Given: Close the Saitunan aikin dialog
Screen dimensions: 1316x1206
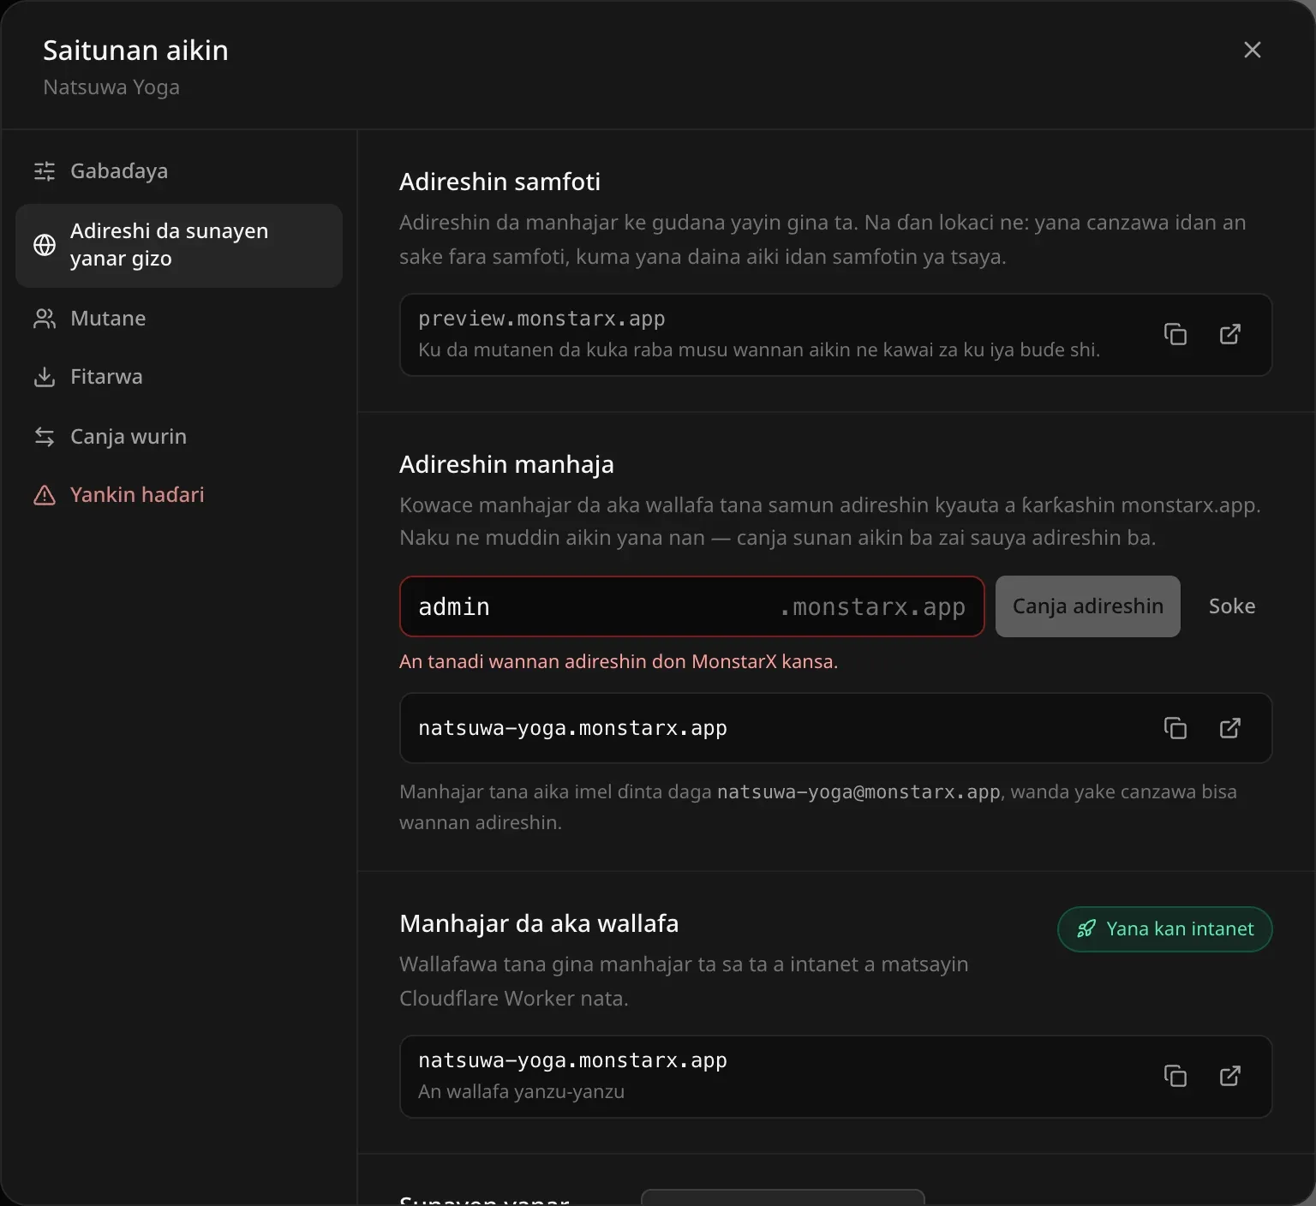Looking at the screenshot, I should (x=1253, y=50).
